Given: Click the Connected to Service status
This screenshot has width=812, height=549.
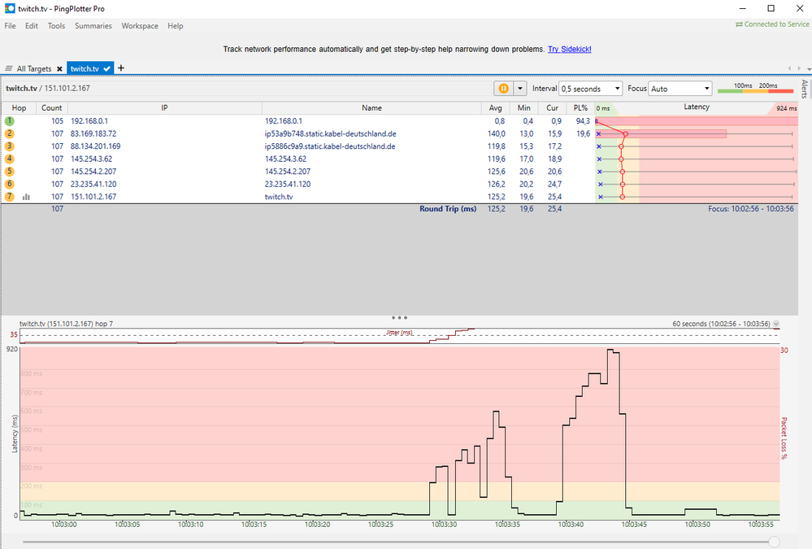Looking at the screenshot, I should (x=772, y=24).
